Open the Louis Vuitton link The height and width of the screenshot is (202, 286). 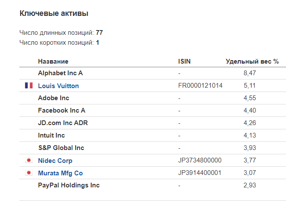[58, 86]
